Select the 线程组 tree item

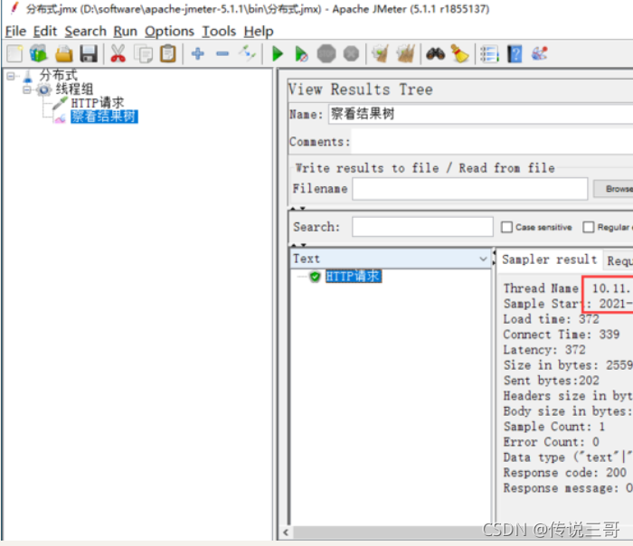tap(74, 89)
